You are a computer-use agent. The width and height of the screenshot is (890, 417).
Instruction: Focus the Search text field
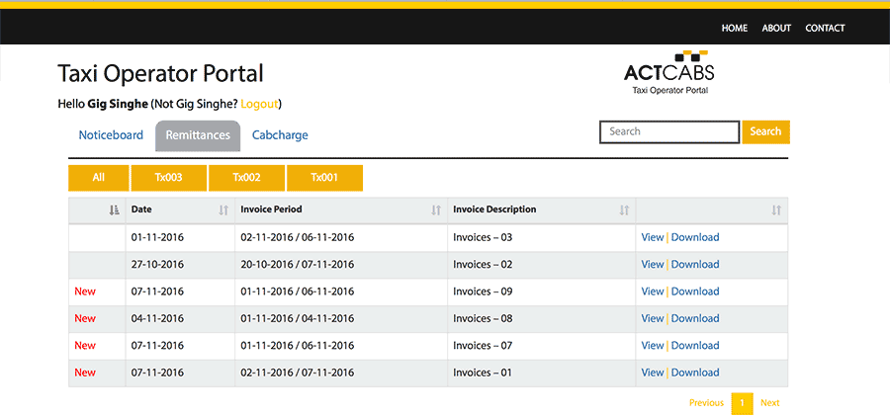click(669, 131)
